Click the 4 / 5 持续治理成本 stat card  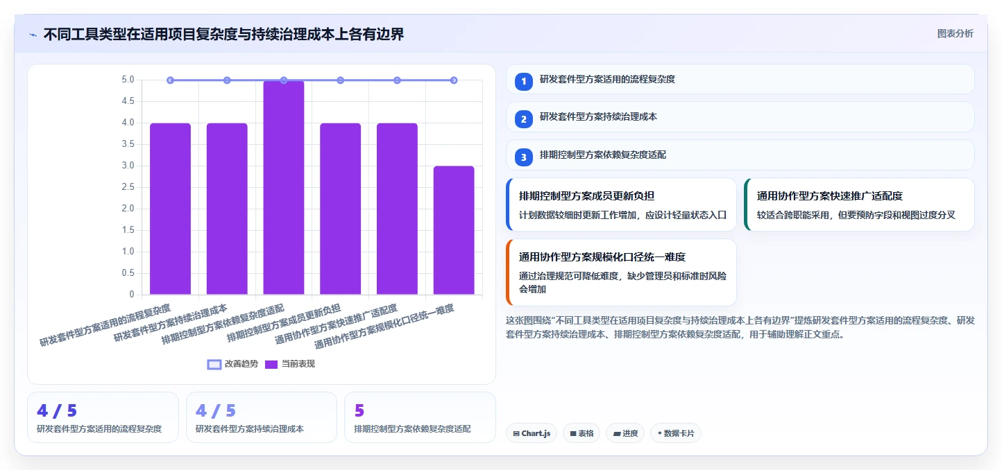(x=262, y=417)
